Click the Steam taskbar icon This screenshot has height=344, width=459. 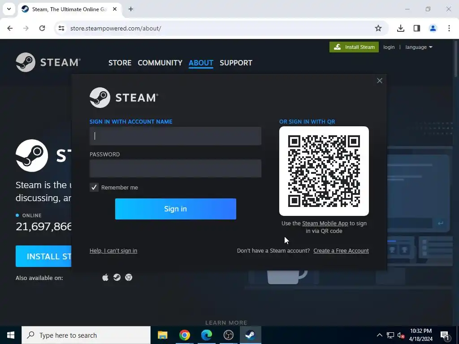tap(250, 335)
